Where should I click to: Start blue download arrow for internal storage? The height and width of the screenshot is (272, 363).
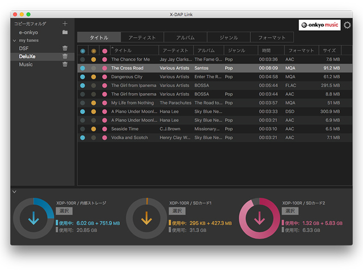pyautogui.click(x=33, y=218)
